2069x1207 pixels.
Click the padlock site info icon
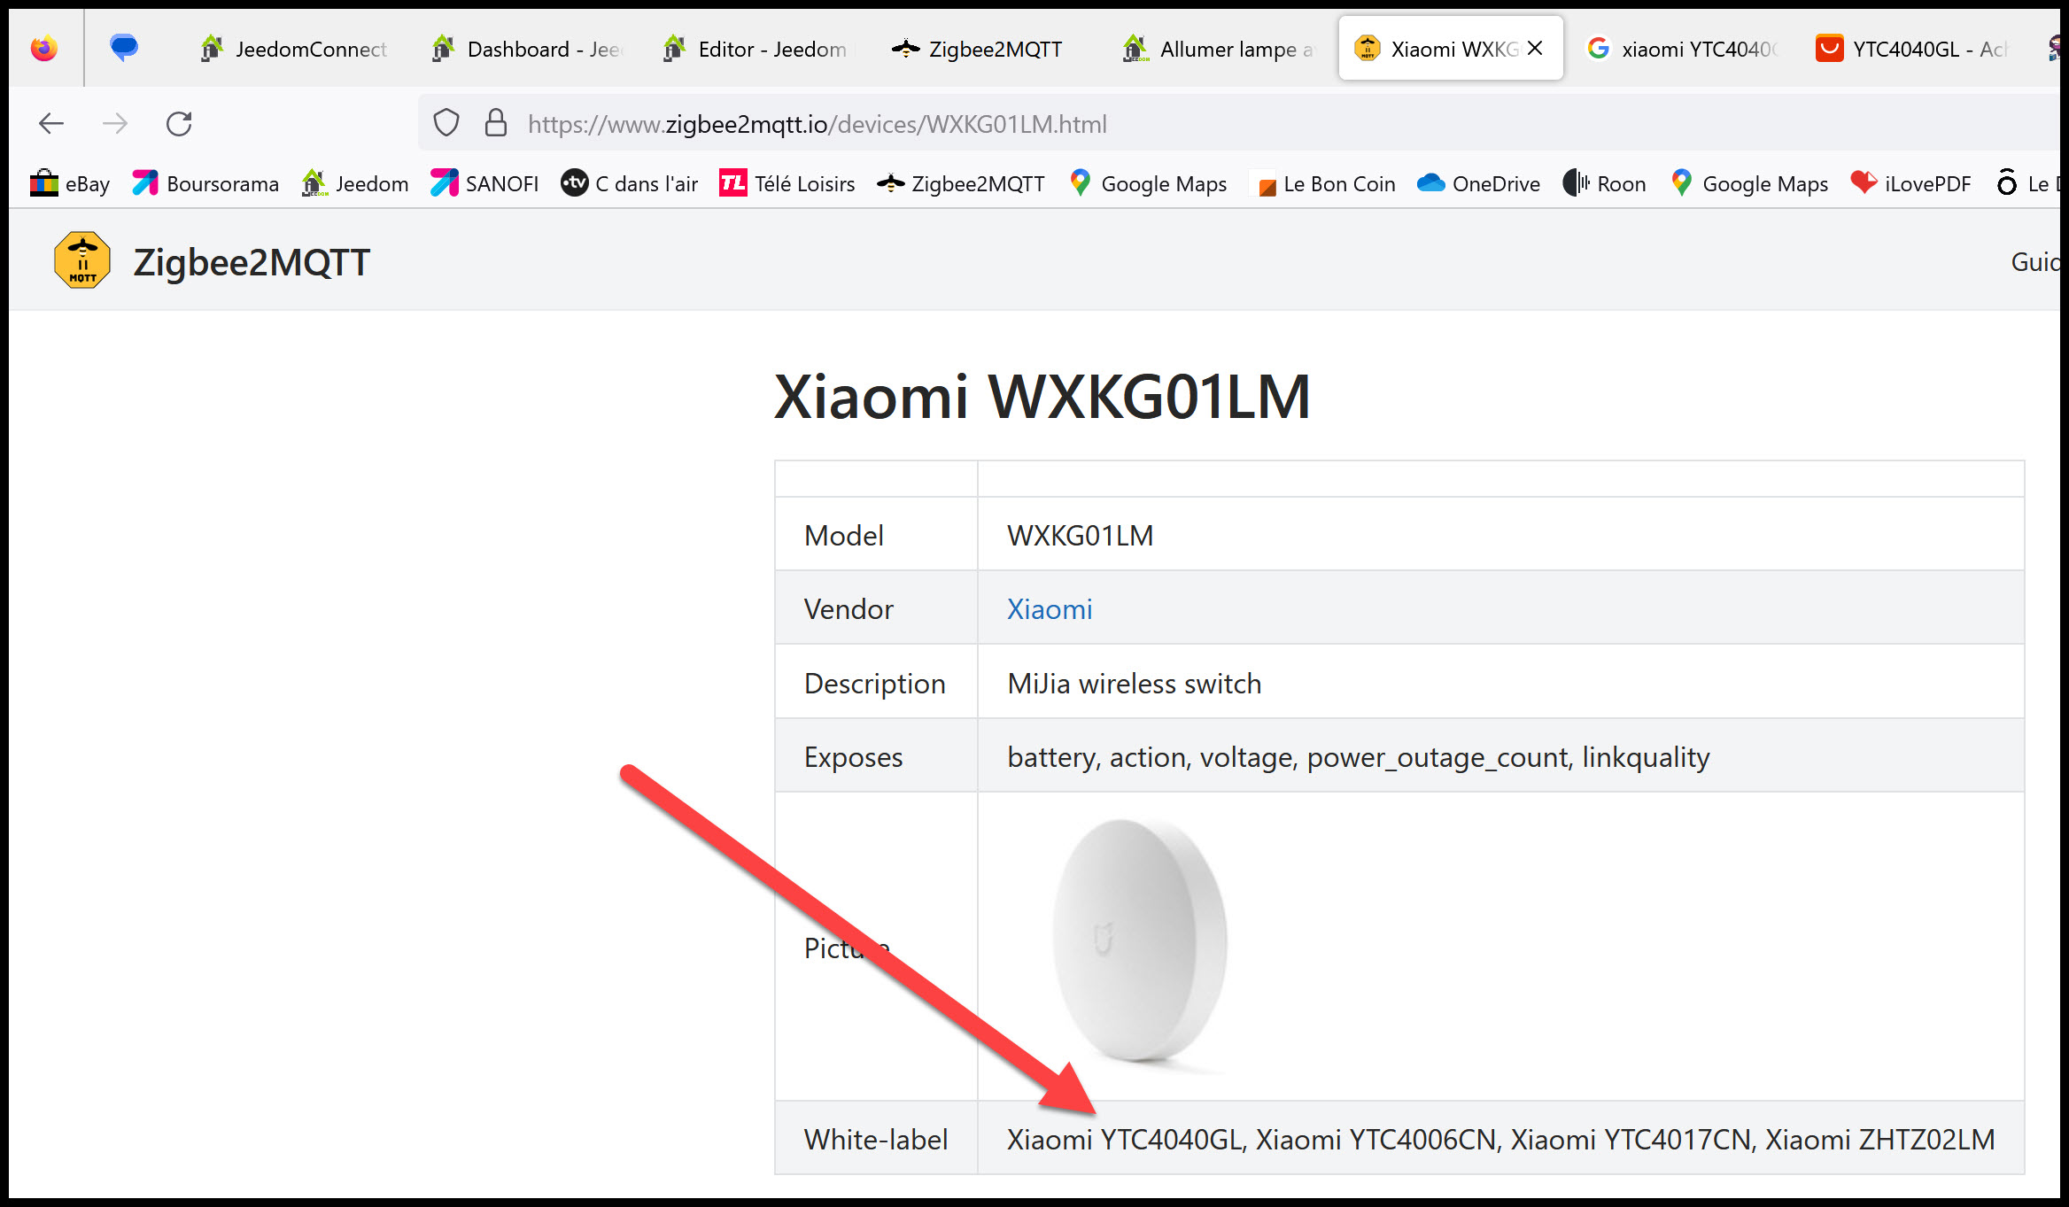click(x=495, y=123)
